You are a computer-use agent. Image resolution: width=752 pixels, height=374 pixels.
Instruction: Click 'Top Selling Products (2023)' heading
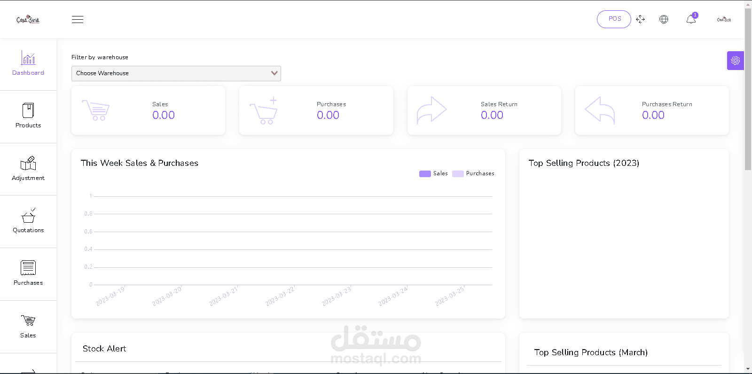pos(584,163)
